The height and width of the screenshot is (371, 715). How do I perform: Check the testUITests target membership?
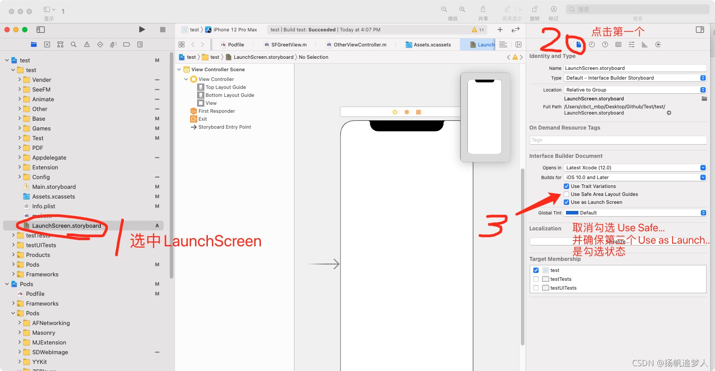pos(536,288)
